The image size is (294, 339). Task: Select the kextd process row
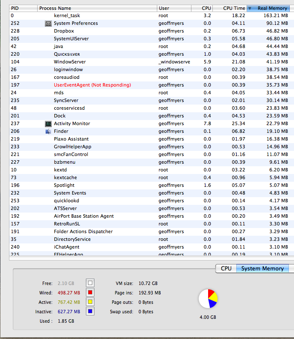tap(152, 170)
